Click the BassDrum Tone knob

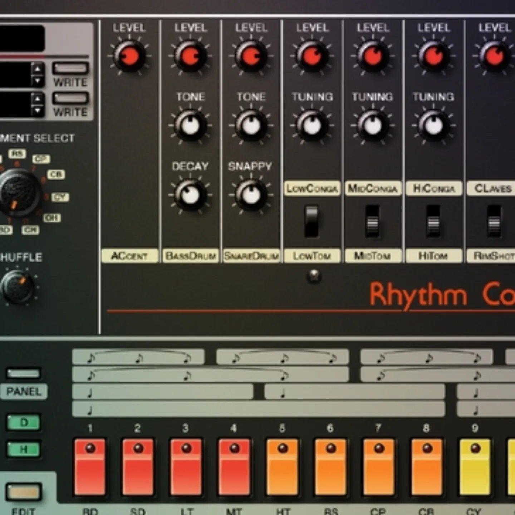pos(190,126)
